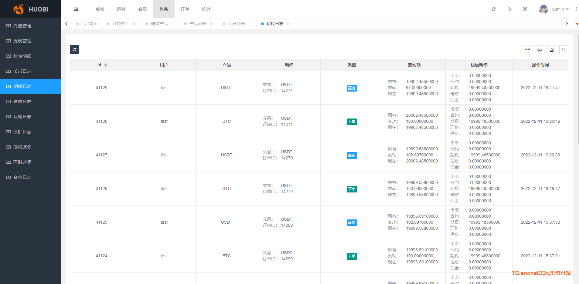Click the 挖矿日志 sidebar icon
This screenshot has width=579, height=284.
[9, 132]
